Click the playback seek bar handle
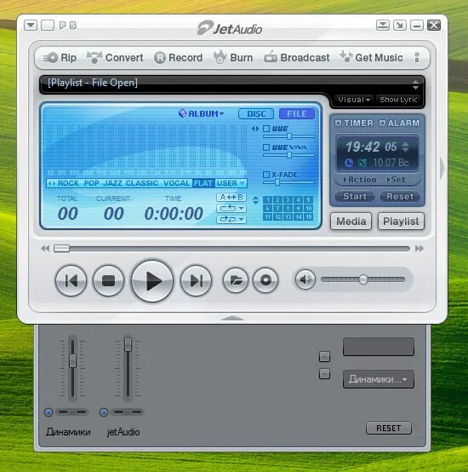 pyautogui.click(x=61, y=248)
